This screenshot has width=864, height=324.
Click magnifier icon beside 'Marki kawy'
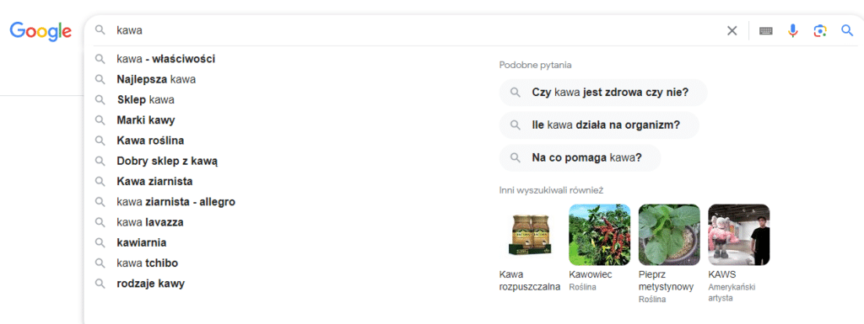[x=100, y=120]
